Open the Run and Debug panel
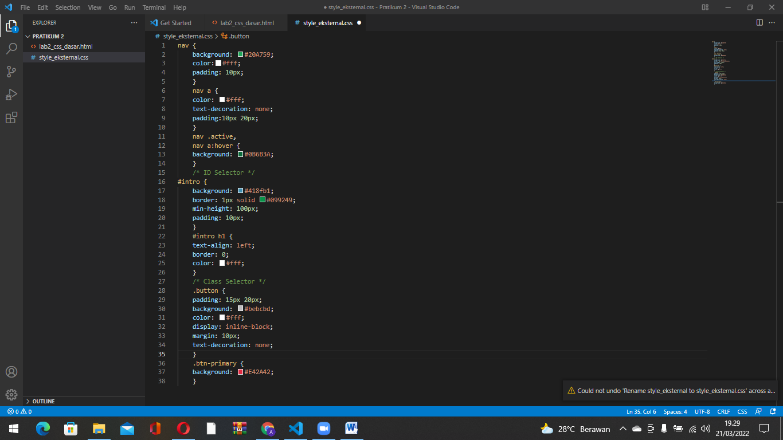This screenshot has width=783, height=440. [x=11, y=94]
